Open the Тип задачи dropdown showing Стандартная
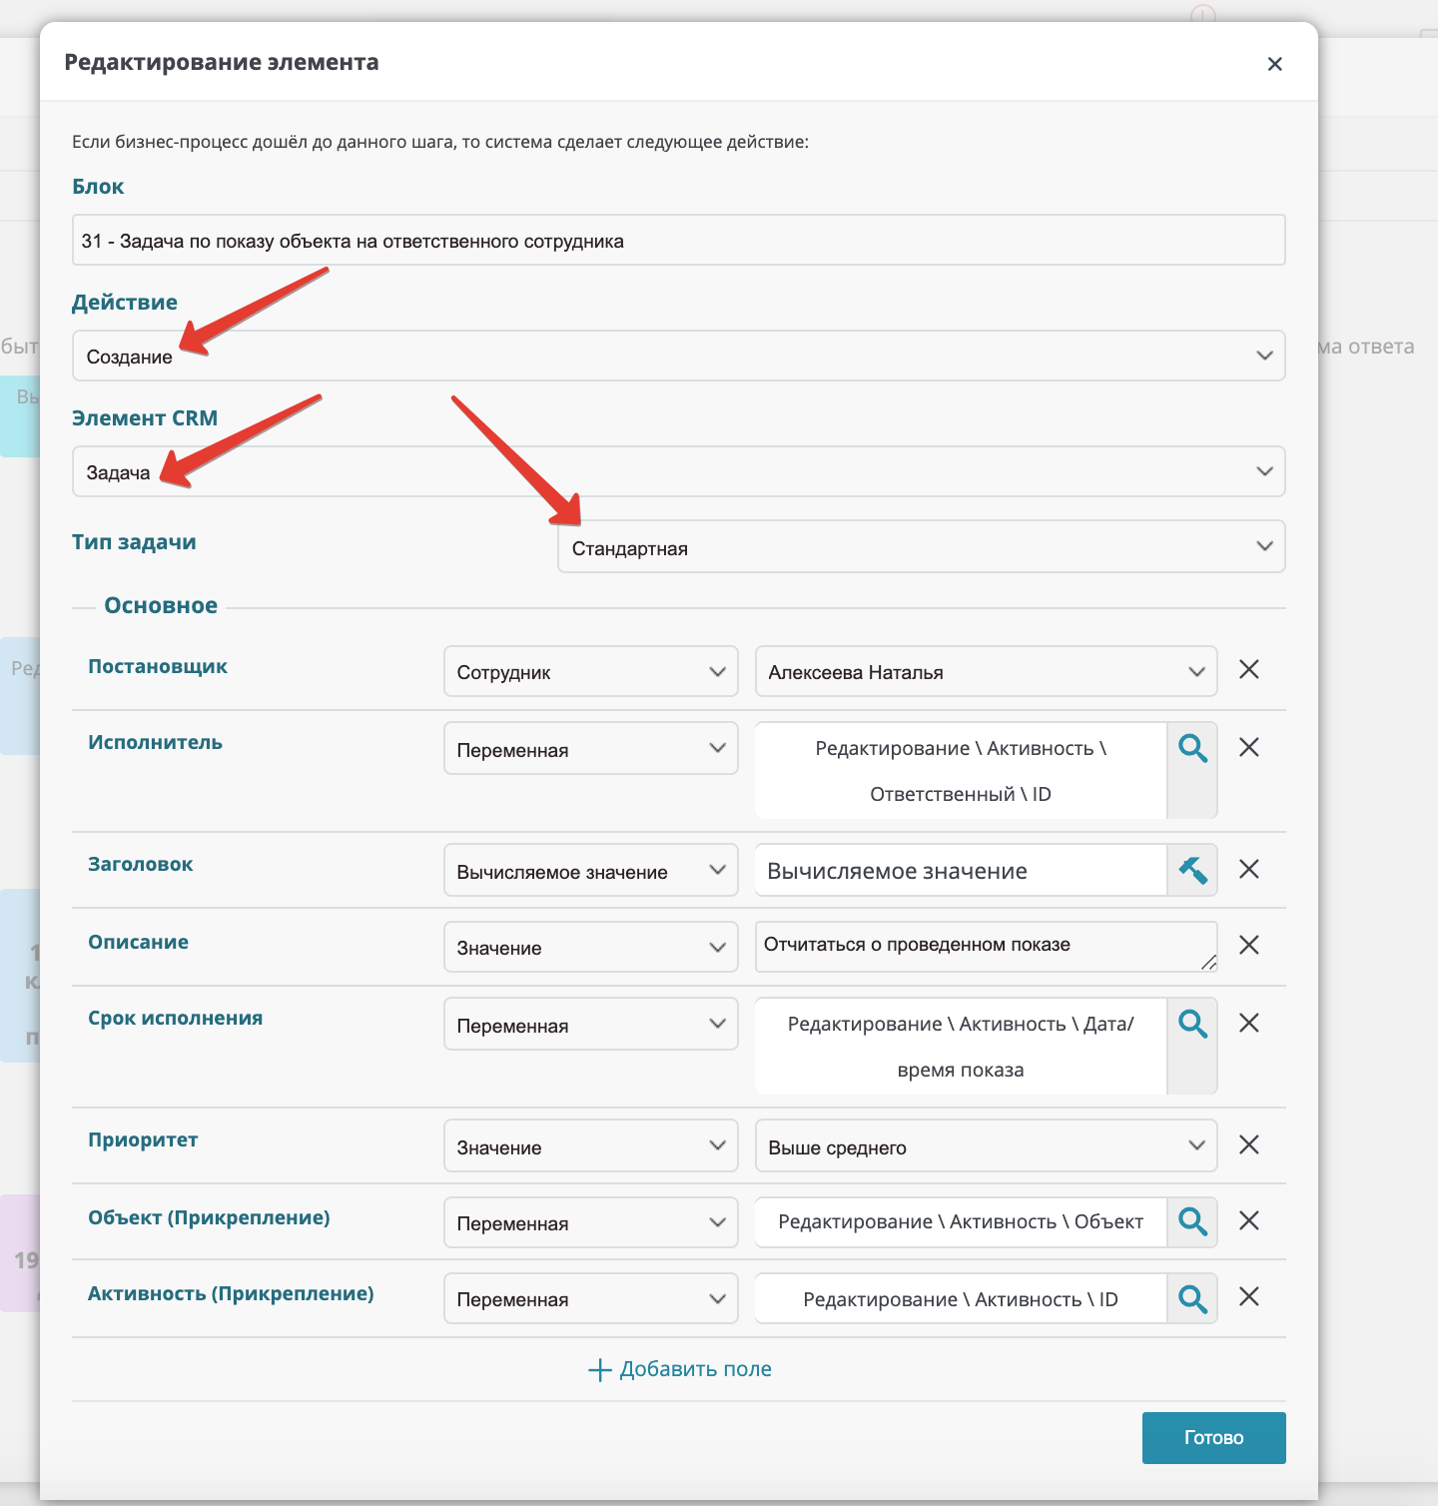 [921, 547]
